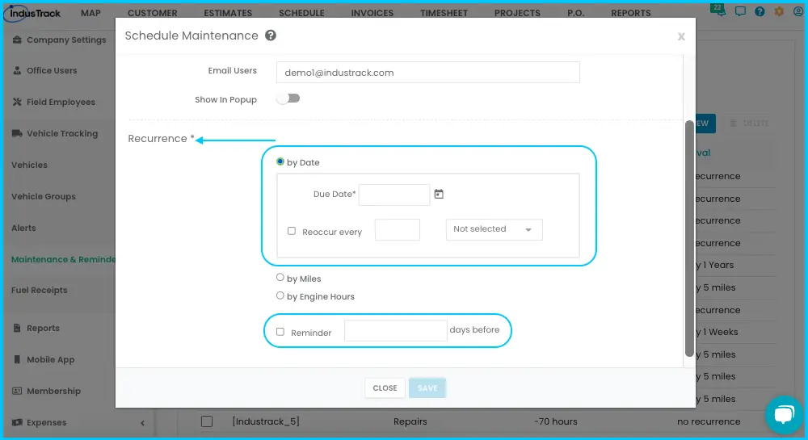Click the IndusTrack logo
The width and height of the screenshot is (808, 440).
point(33,13)
